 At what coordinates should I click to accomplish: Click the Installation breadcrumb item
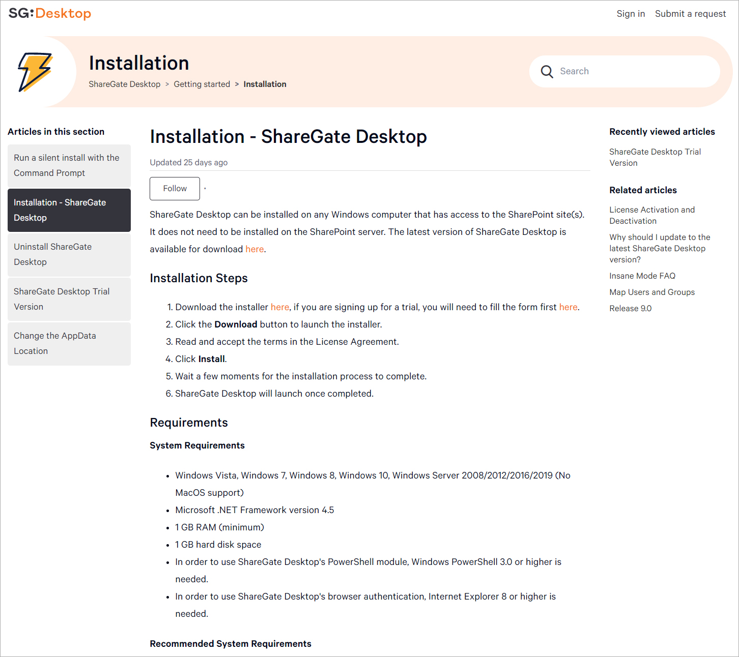pos(265,84)
